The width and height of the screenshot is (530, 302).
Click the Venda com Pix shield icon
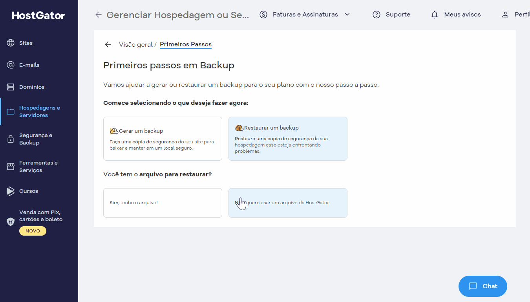pos(11,221)
